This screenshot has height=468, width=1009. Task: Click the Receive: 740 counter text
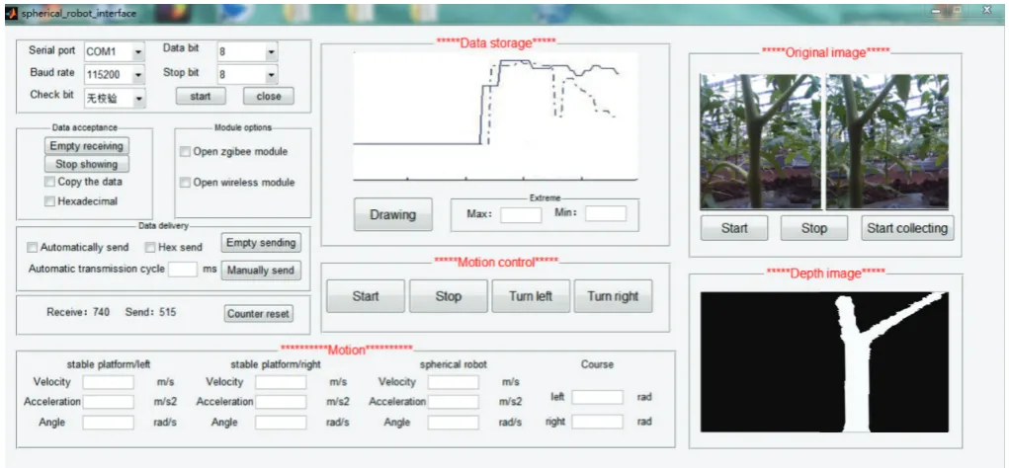click(x=78, y=312)
